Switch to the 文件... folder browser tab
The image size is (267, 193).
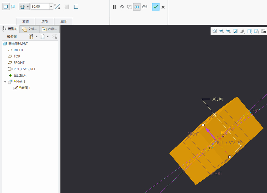click(30, 29)
